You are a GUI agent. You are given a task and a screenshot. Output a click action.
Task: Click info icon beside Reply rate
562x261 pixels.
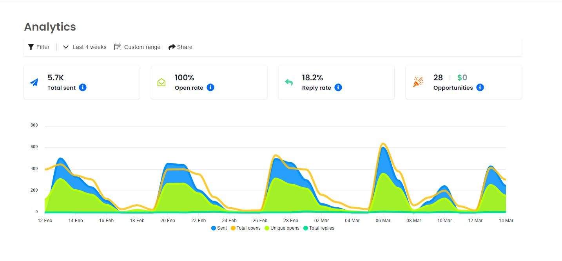pyautogui.click(x=338, y=87)
